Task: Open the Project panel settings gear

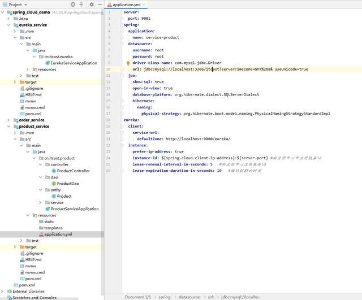Action: 92,5
